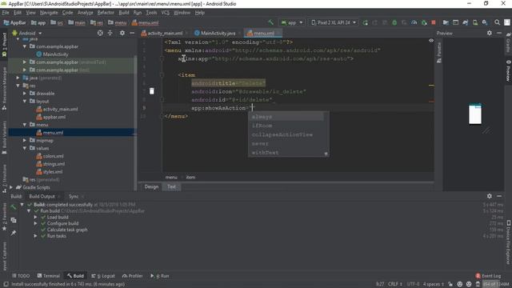The height and width of the screenshot is (288, 512).
Task: Open the VCS menu
Action: click(166, 13)
